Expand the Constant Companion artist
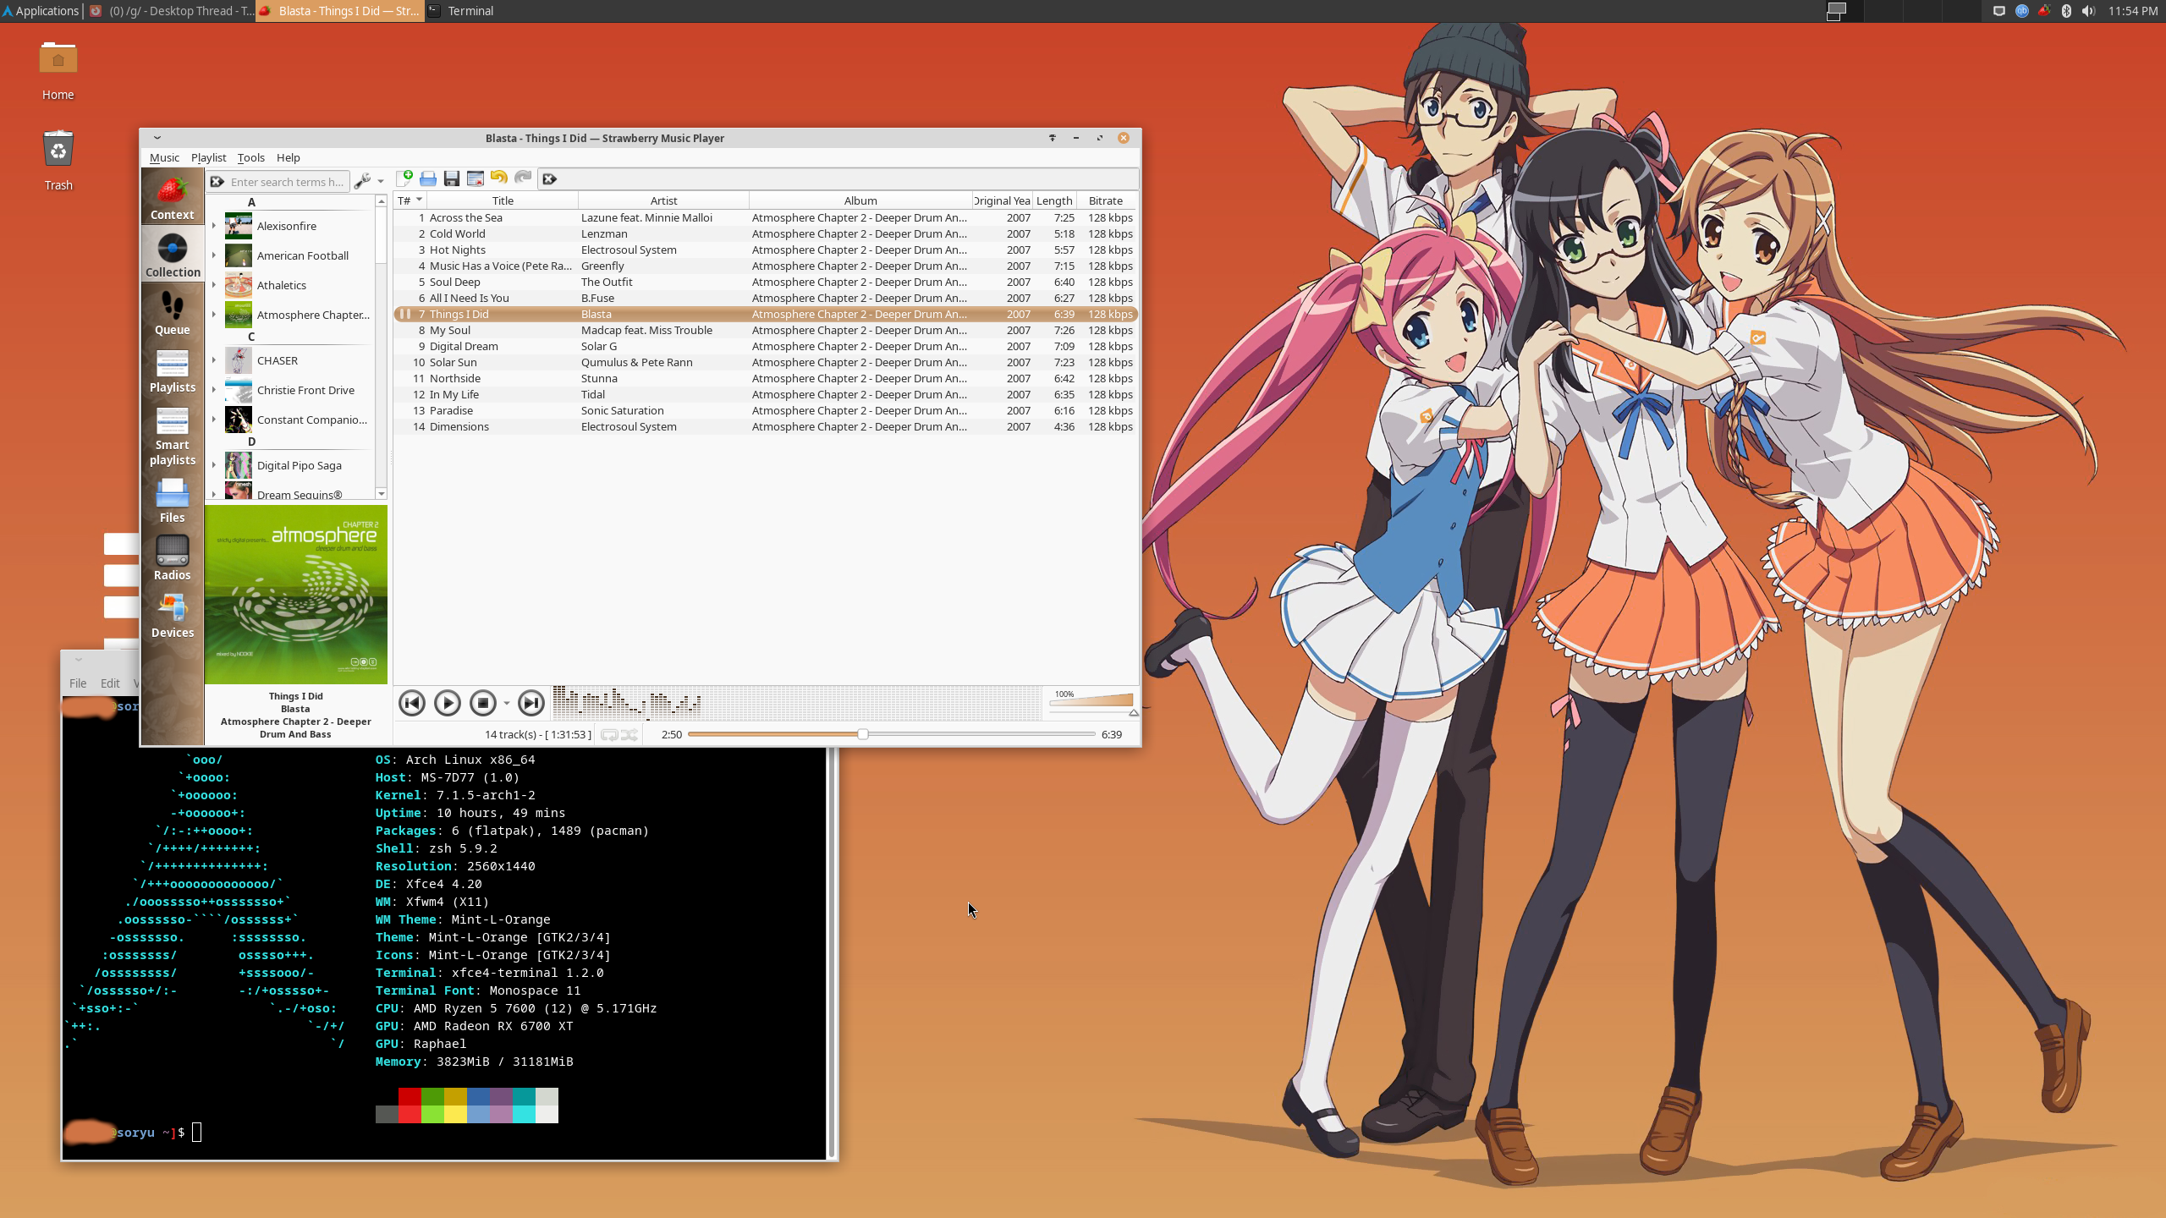The height and width of the screenshot is (1218, 2166). [x=214, y=420]
